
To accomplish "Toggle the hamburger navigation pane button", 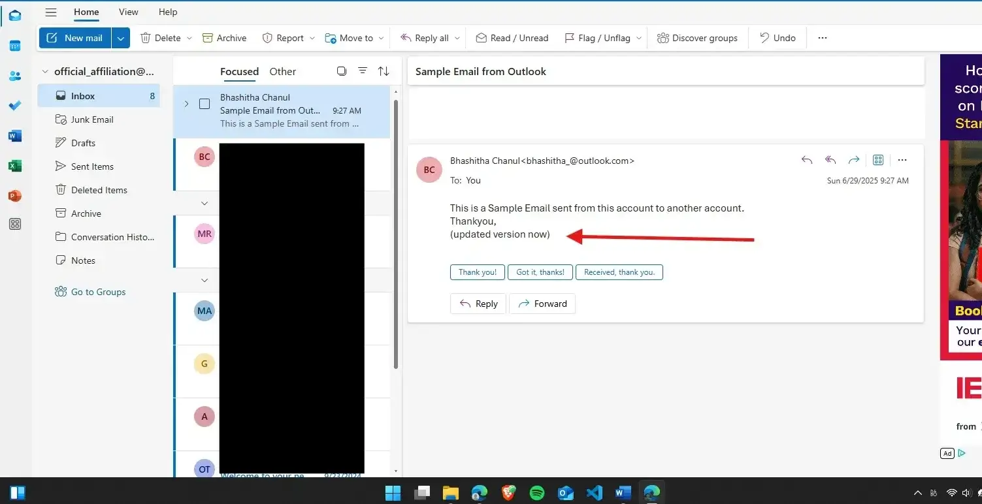I will (x=51, y=12).
